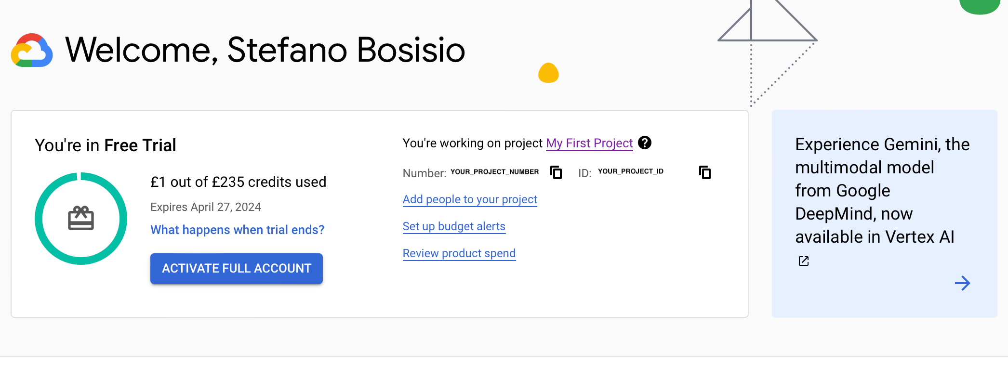This screenshot has height=365, width=1008.
Task: Click the Experience Gemini promo card text
Action: point(882,191)
